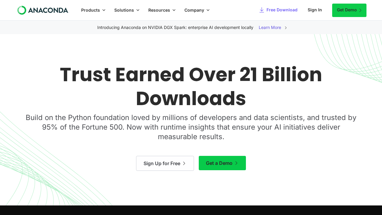Click the Trust Earned Over 21 Billion Downloads heading
Viewport: 382px width, 215px height.
point(191,86)
